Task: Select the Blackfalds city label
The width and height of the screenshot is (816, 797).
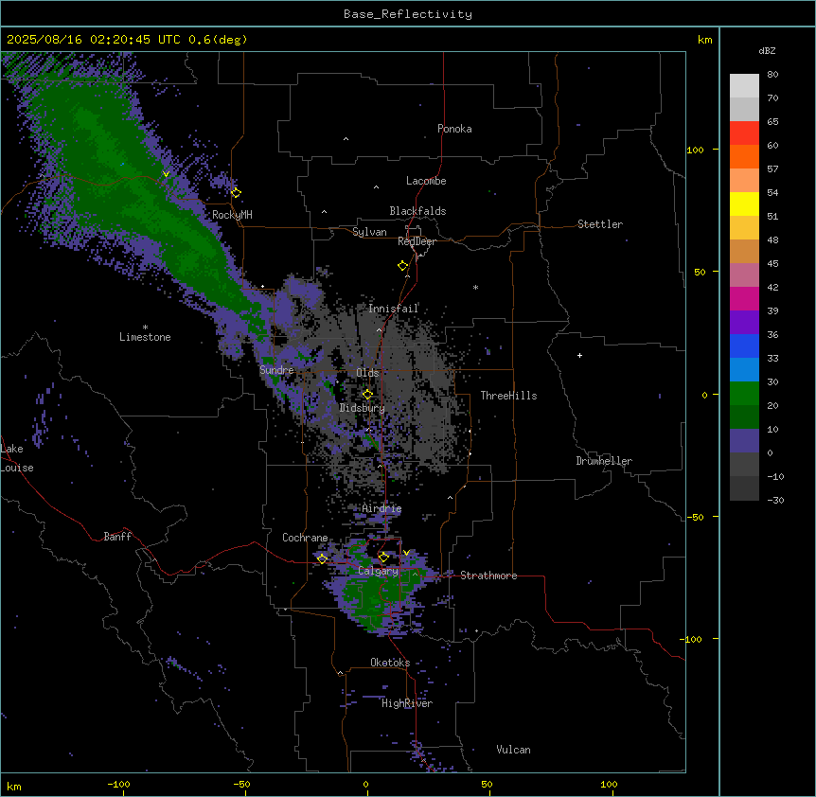Action: click(x=417, y=211)
